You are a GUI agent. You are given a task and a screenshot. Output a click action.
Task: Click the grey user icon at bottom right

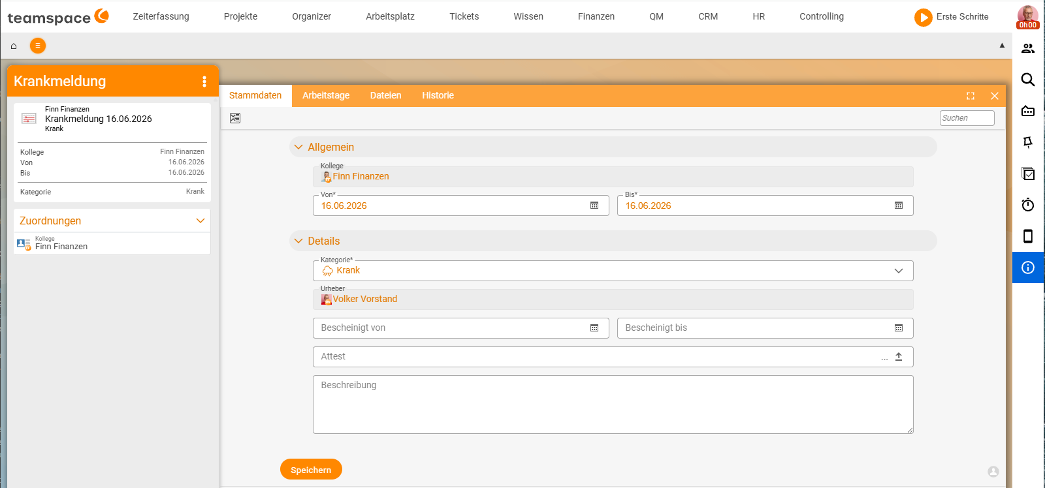(x=993, y=472)
